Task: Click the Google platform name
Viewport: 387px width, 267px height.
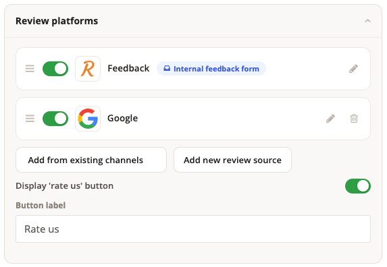Action: (122, 119)
